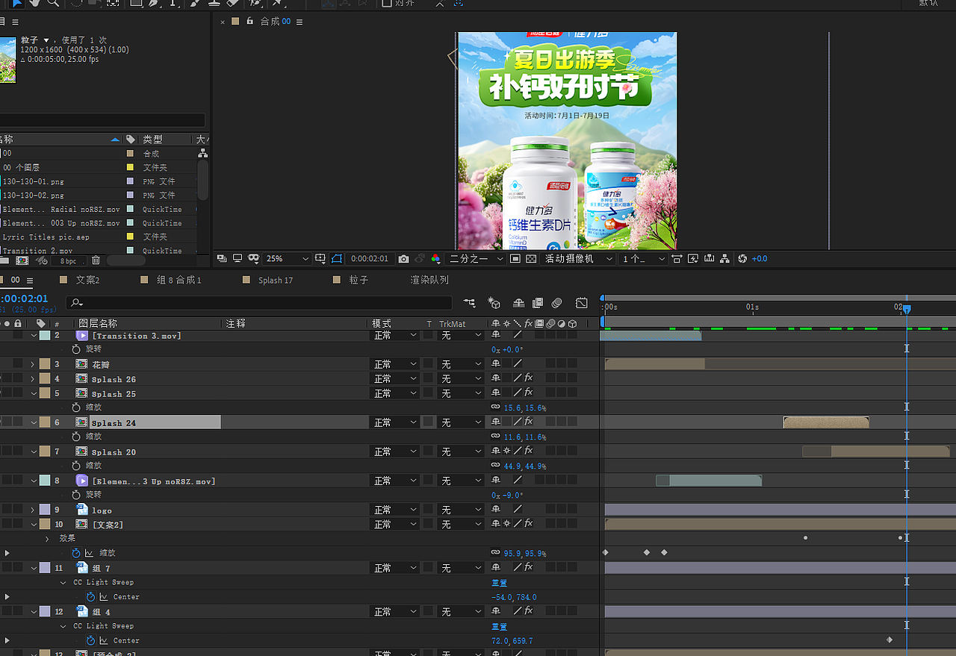The width and height of the screenshot is (956, 656).
Task: Toggle scale proportion link for Splash 25
Action: 495,407
